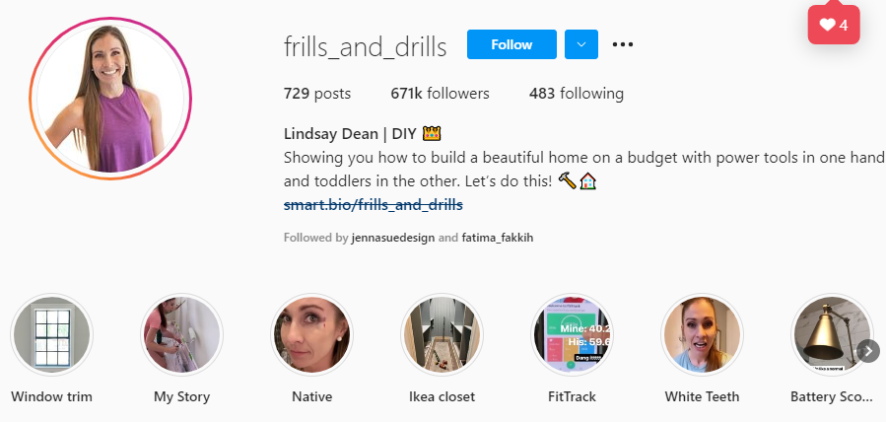Image resolution: width=886 pixels, height=422 pixels.
Task: Open the Window trim highlight
Action: click(x=51, y=334)
